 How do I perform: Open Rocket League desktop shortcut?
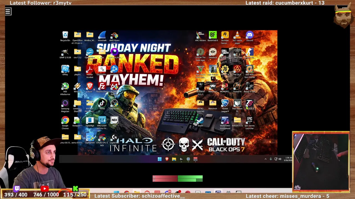point(225,106)
